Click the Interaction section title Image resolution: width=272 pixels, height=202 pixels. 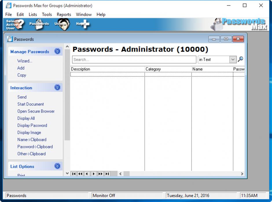(21, 88)
